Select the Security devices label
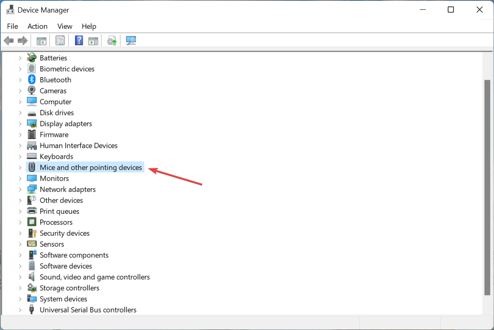The image size is (494, 330). [x=64, y=233]
